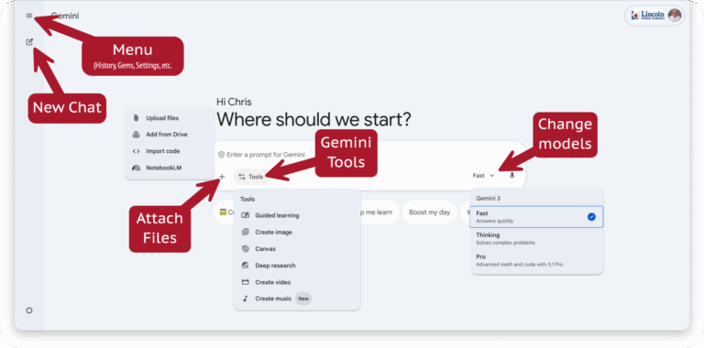
Task: Click the blue checkmark on Fast
Action: pyautogui.click(x=591, y=217)
